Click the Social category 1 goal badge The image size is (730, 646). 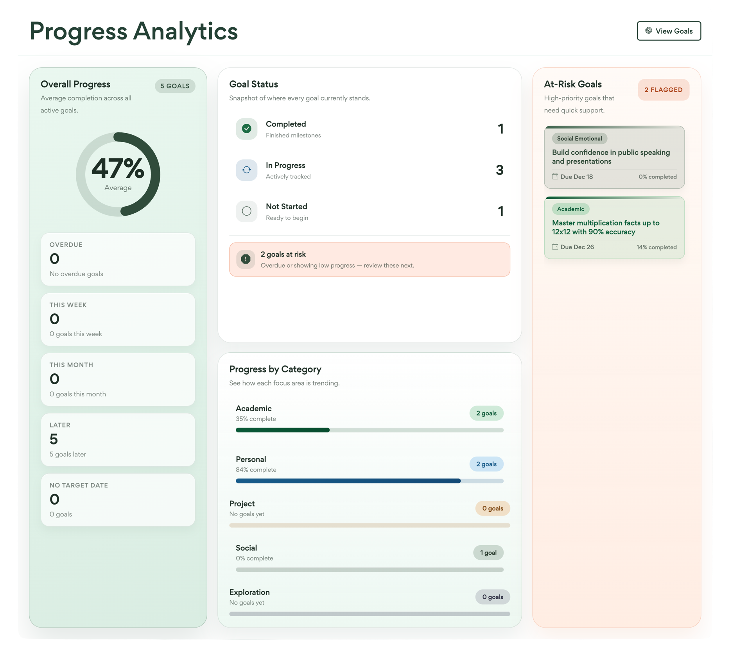point(488,553)
